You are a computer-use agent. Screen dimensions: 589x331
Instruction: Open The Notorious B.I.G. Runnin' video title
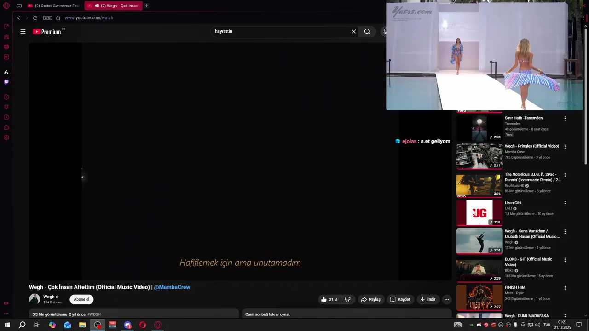coord(533,177)
